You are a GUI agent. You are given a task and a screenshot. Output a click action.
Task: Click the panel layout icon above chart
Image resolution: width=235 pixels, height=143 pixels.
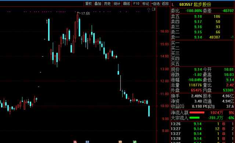click(154, 9)
